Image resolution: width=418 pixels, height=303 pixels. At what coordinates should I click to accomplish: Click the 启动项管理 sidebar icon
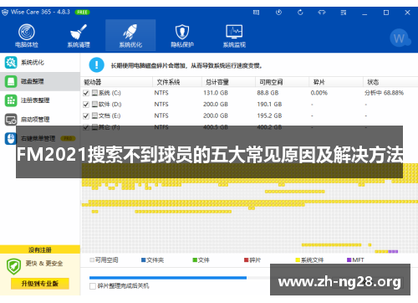pos(11,120)
